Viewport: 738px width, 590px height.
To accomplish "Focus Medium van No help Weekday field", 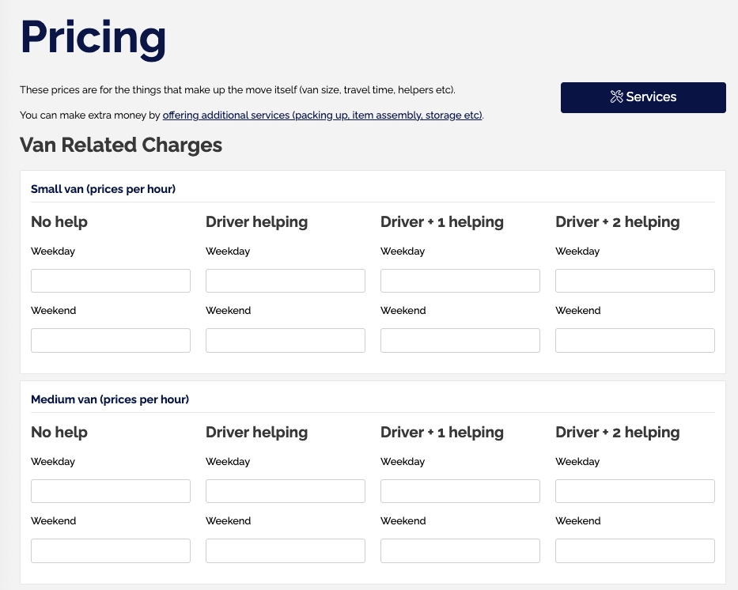I will [111, 491].
